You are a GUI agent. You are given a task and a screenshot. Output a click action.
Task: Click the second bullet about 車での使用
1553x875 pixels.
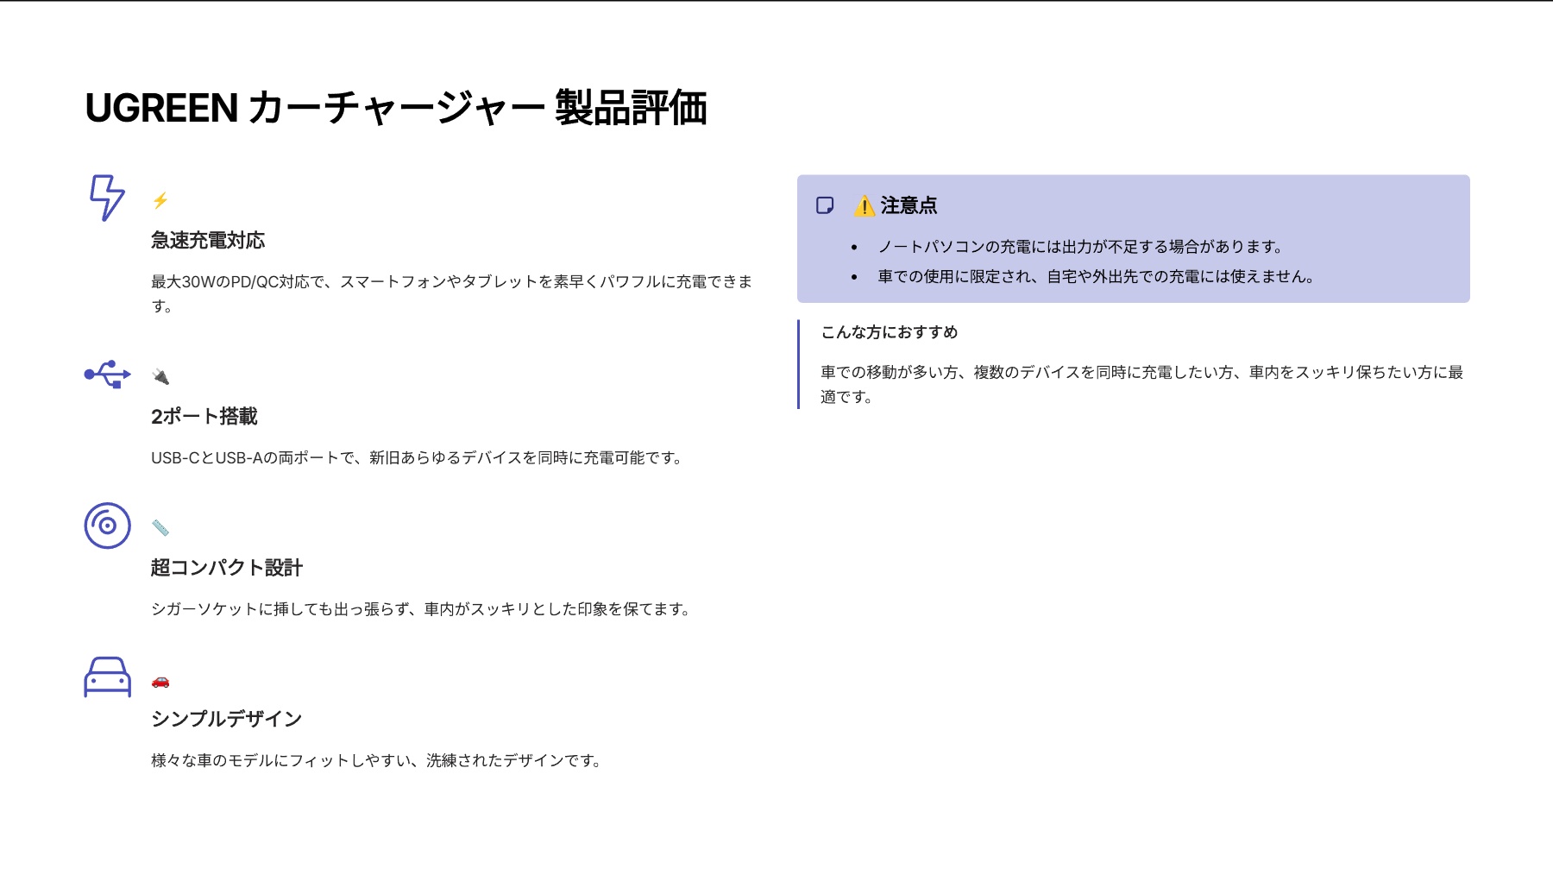[x=1096, y=277]
